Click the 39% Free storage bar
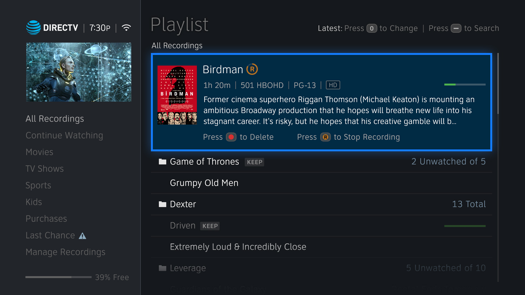The height and width of the screenshot is (295, 525). point(59,277)
